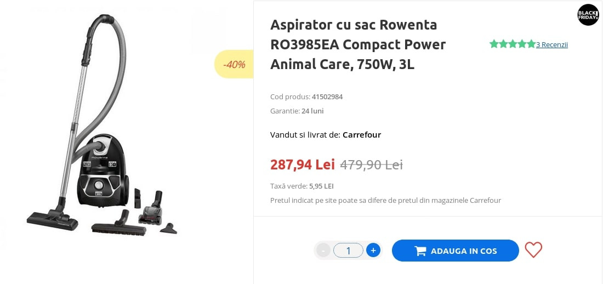Click the Taxă verde 5,95 LEI text
The width and height of the screenshot is (603, 284).
[302, 186]
